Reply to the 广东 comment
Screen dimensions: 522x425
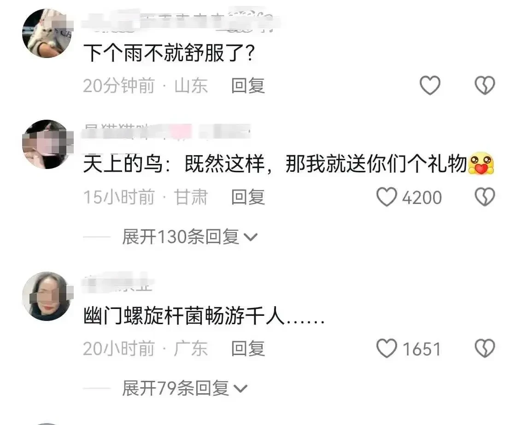coord(248,349)
